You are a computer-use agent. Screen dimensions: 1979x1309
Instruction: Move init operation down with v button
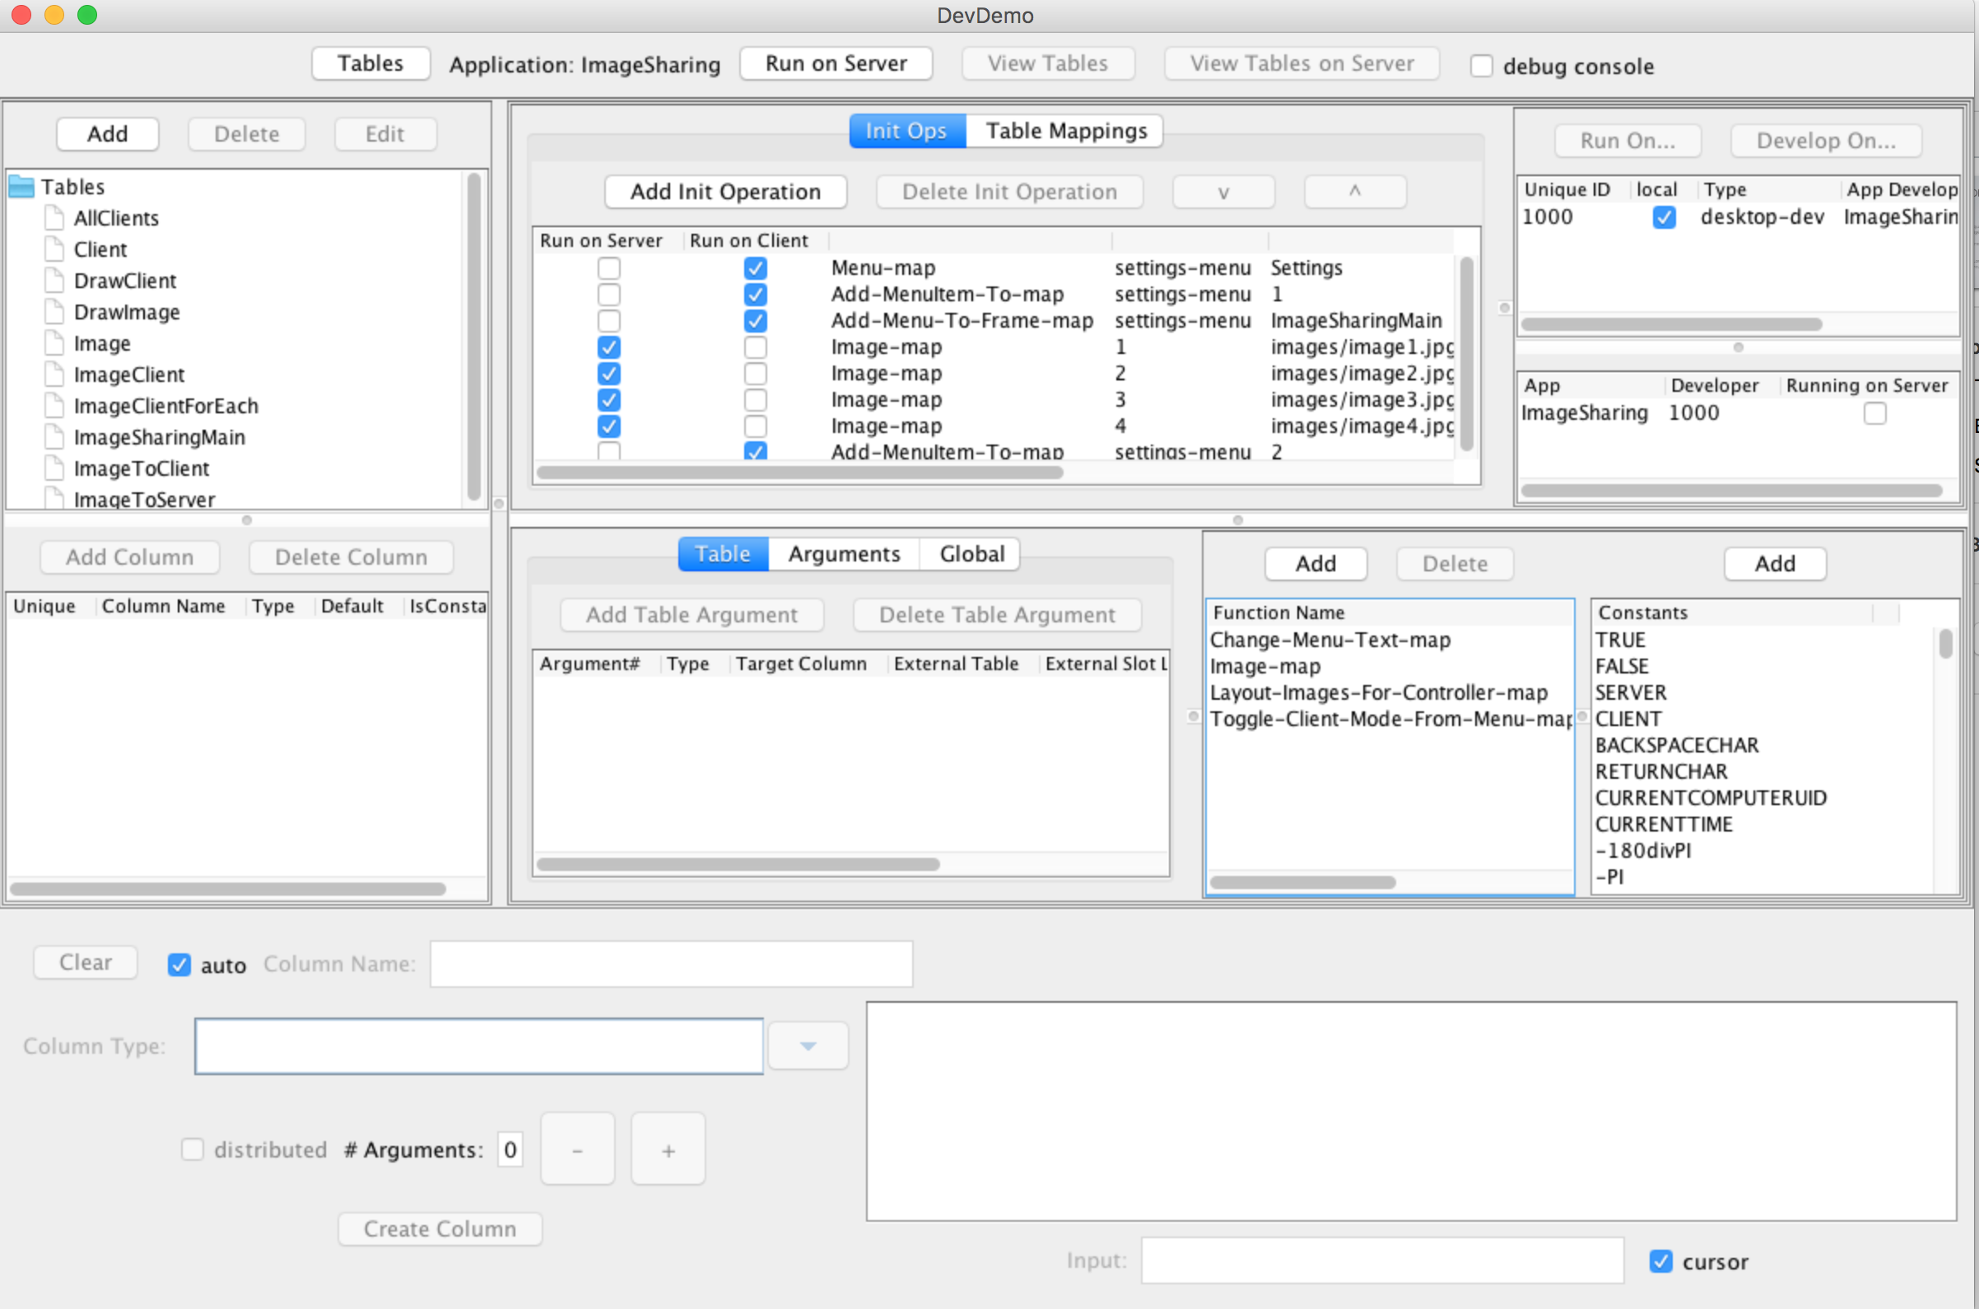[x=1223, y=192]
